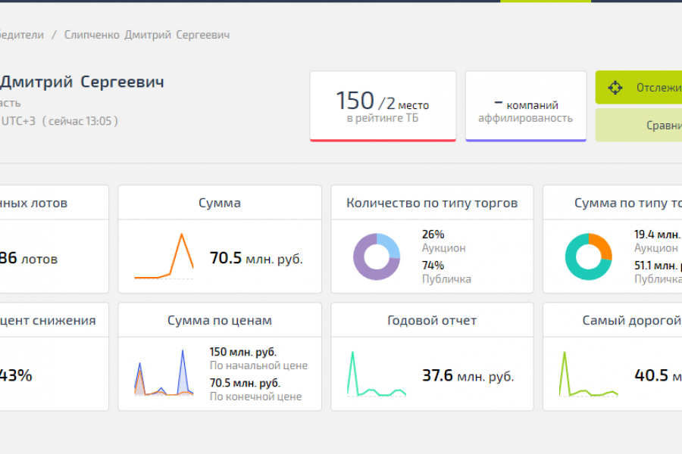The width and height of the screenshot is (682, 454).
Task: Click 150 млн. руб. По начальной цене
Action: pos(258,359)
